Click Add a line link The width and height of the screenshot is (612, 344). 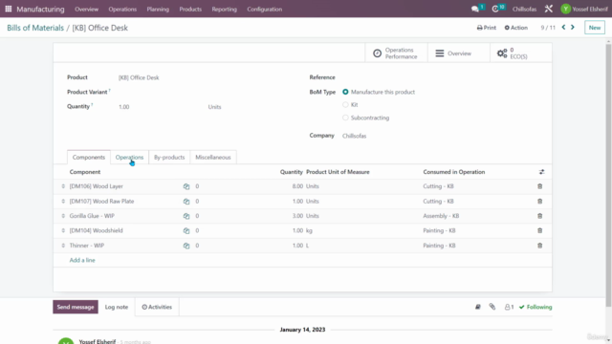[82, 260]
